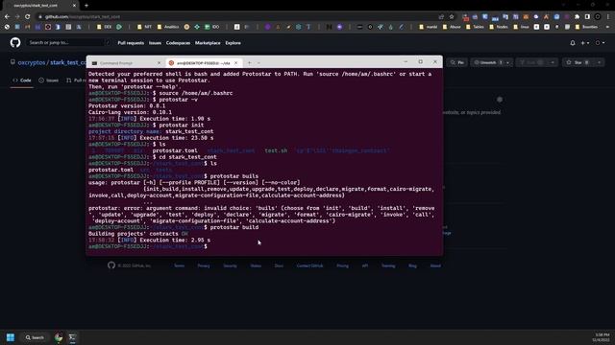Open Codespaces in GitHub header

pyautogui.click(x=178, y=43)
